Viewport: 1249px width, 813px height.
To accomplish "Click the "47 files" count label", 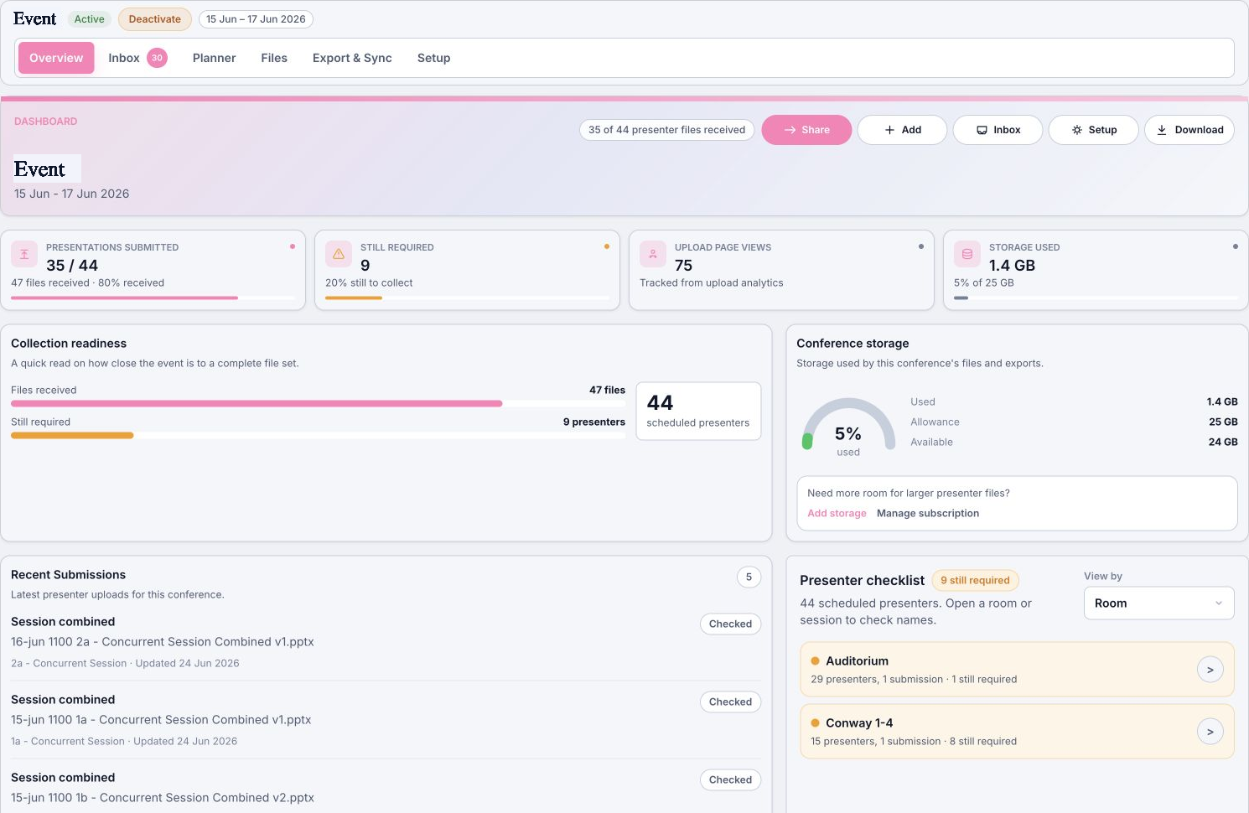I will point(607,391).
